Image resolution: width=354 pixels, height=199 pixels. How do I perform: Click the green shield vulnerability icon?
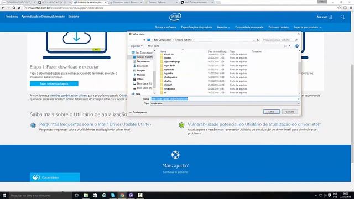(181, 125)
